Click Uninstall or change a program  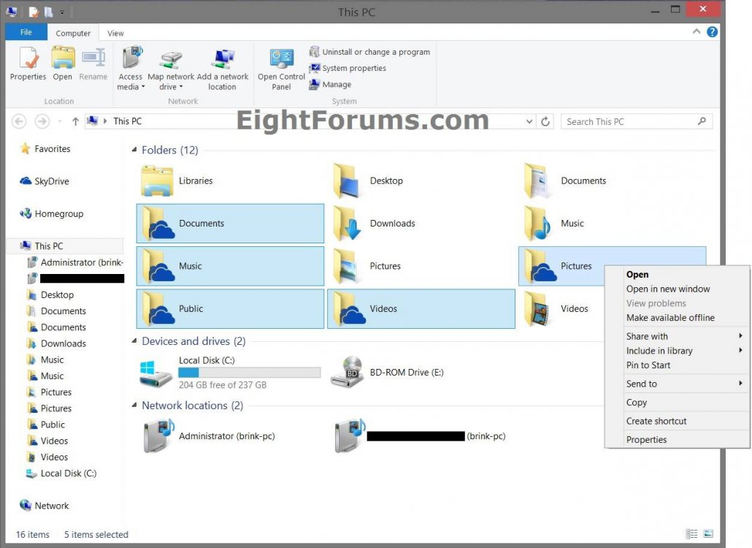pos(369,52)
